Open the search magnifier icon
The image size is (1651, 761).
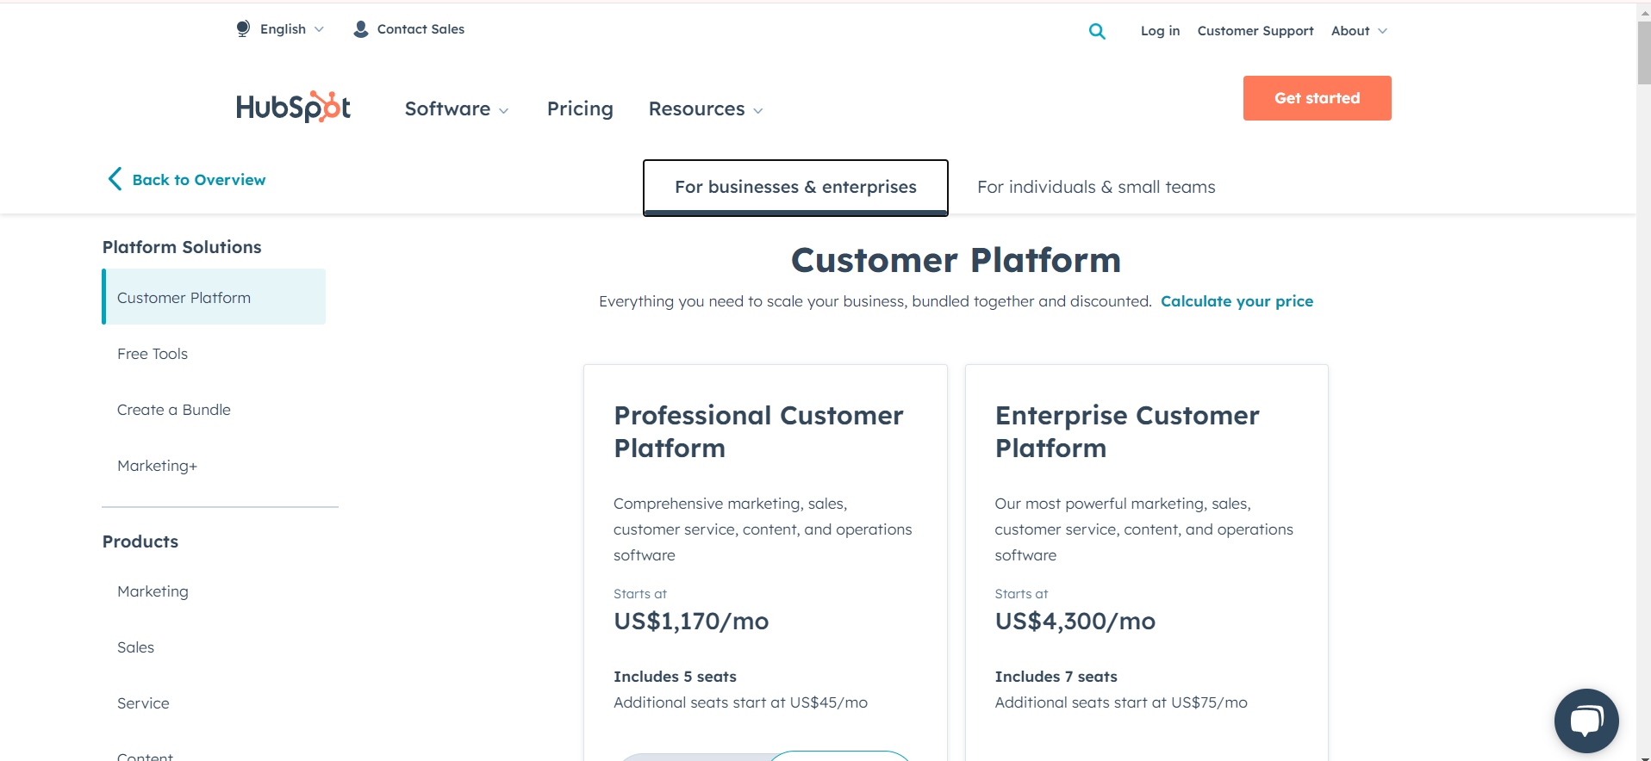pos(1097,31)
